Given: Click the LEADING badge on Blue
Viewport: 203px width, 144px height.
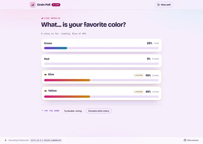Looking at the screenshot, I should pyautogui.click(x=139, y=75).
